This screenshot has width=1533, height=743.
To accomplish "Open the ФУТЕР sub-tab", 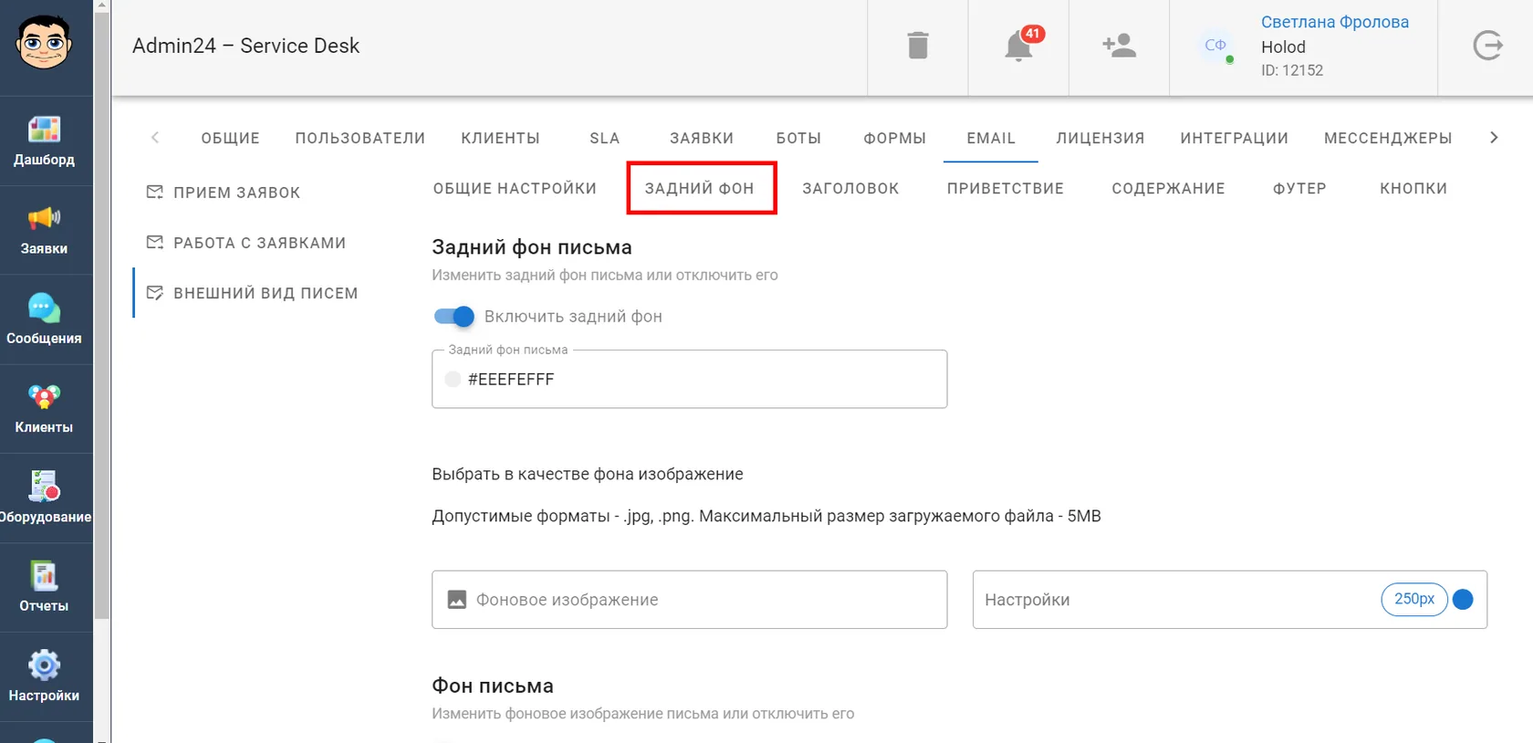I will [1299, 188].
